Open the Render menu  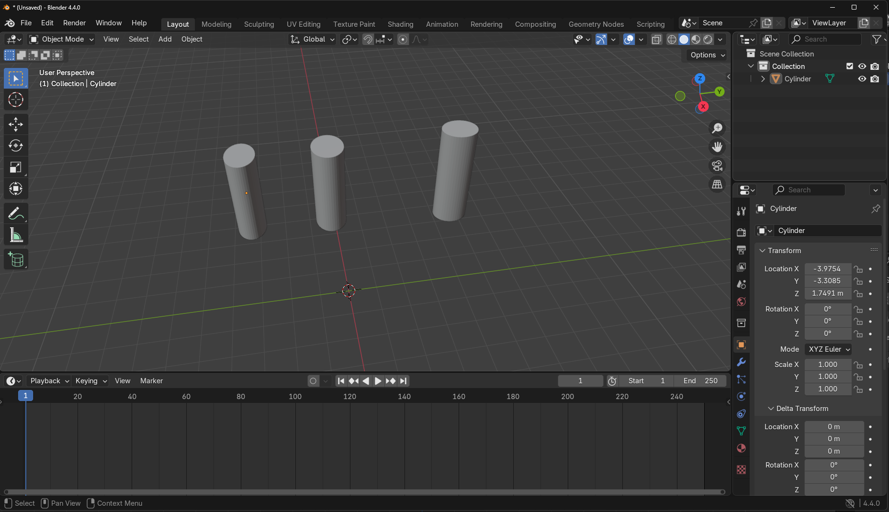click(74, 23)
